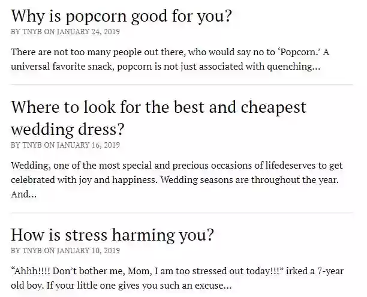Click the January 24, 2019 post date
367x297 pixels.
(89, 32)
